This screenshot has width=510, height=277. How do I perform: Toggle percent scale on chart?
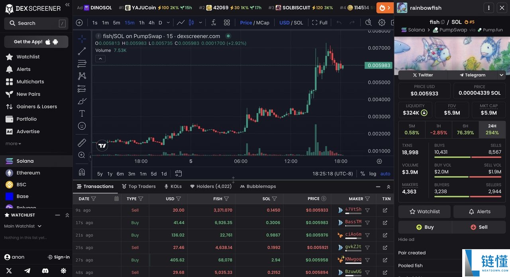(363, 174)
